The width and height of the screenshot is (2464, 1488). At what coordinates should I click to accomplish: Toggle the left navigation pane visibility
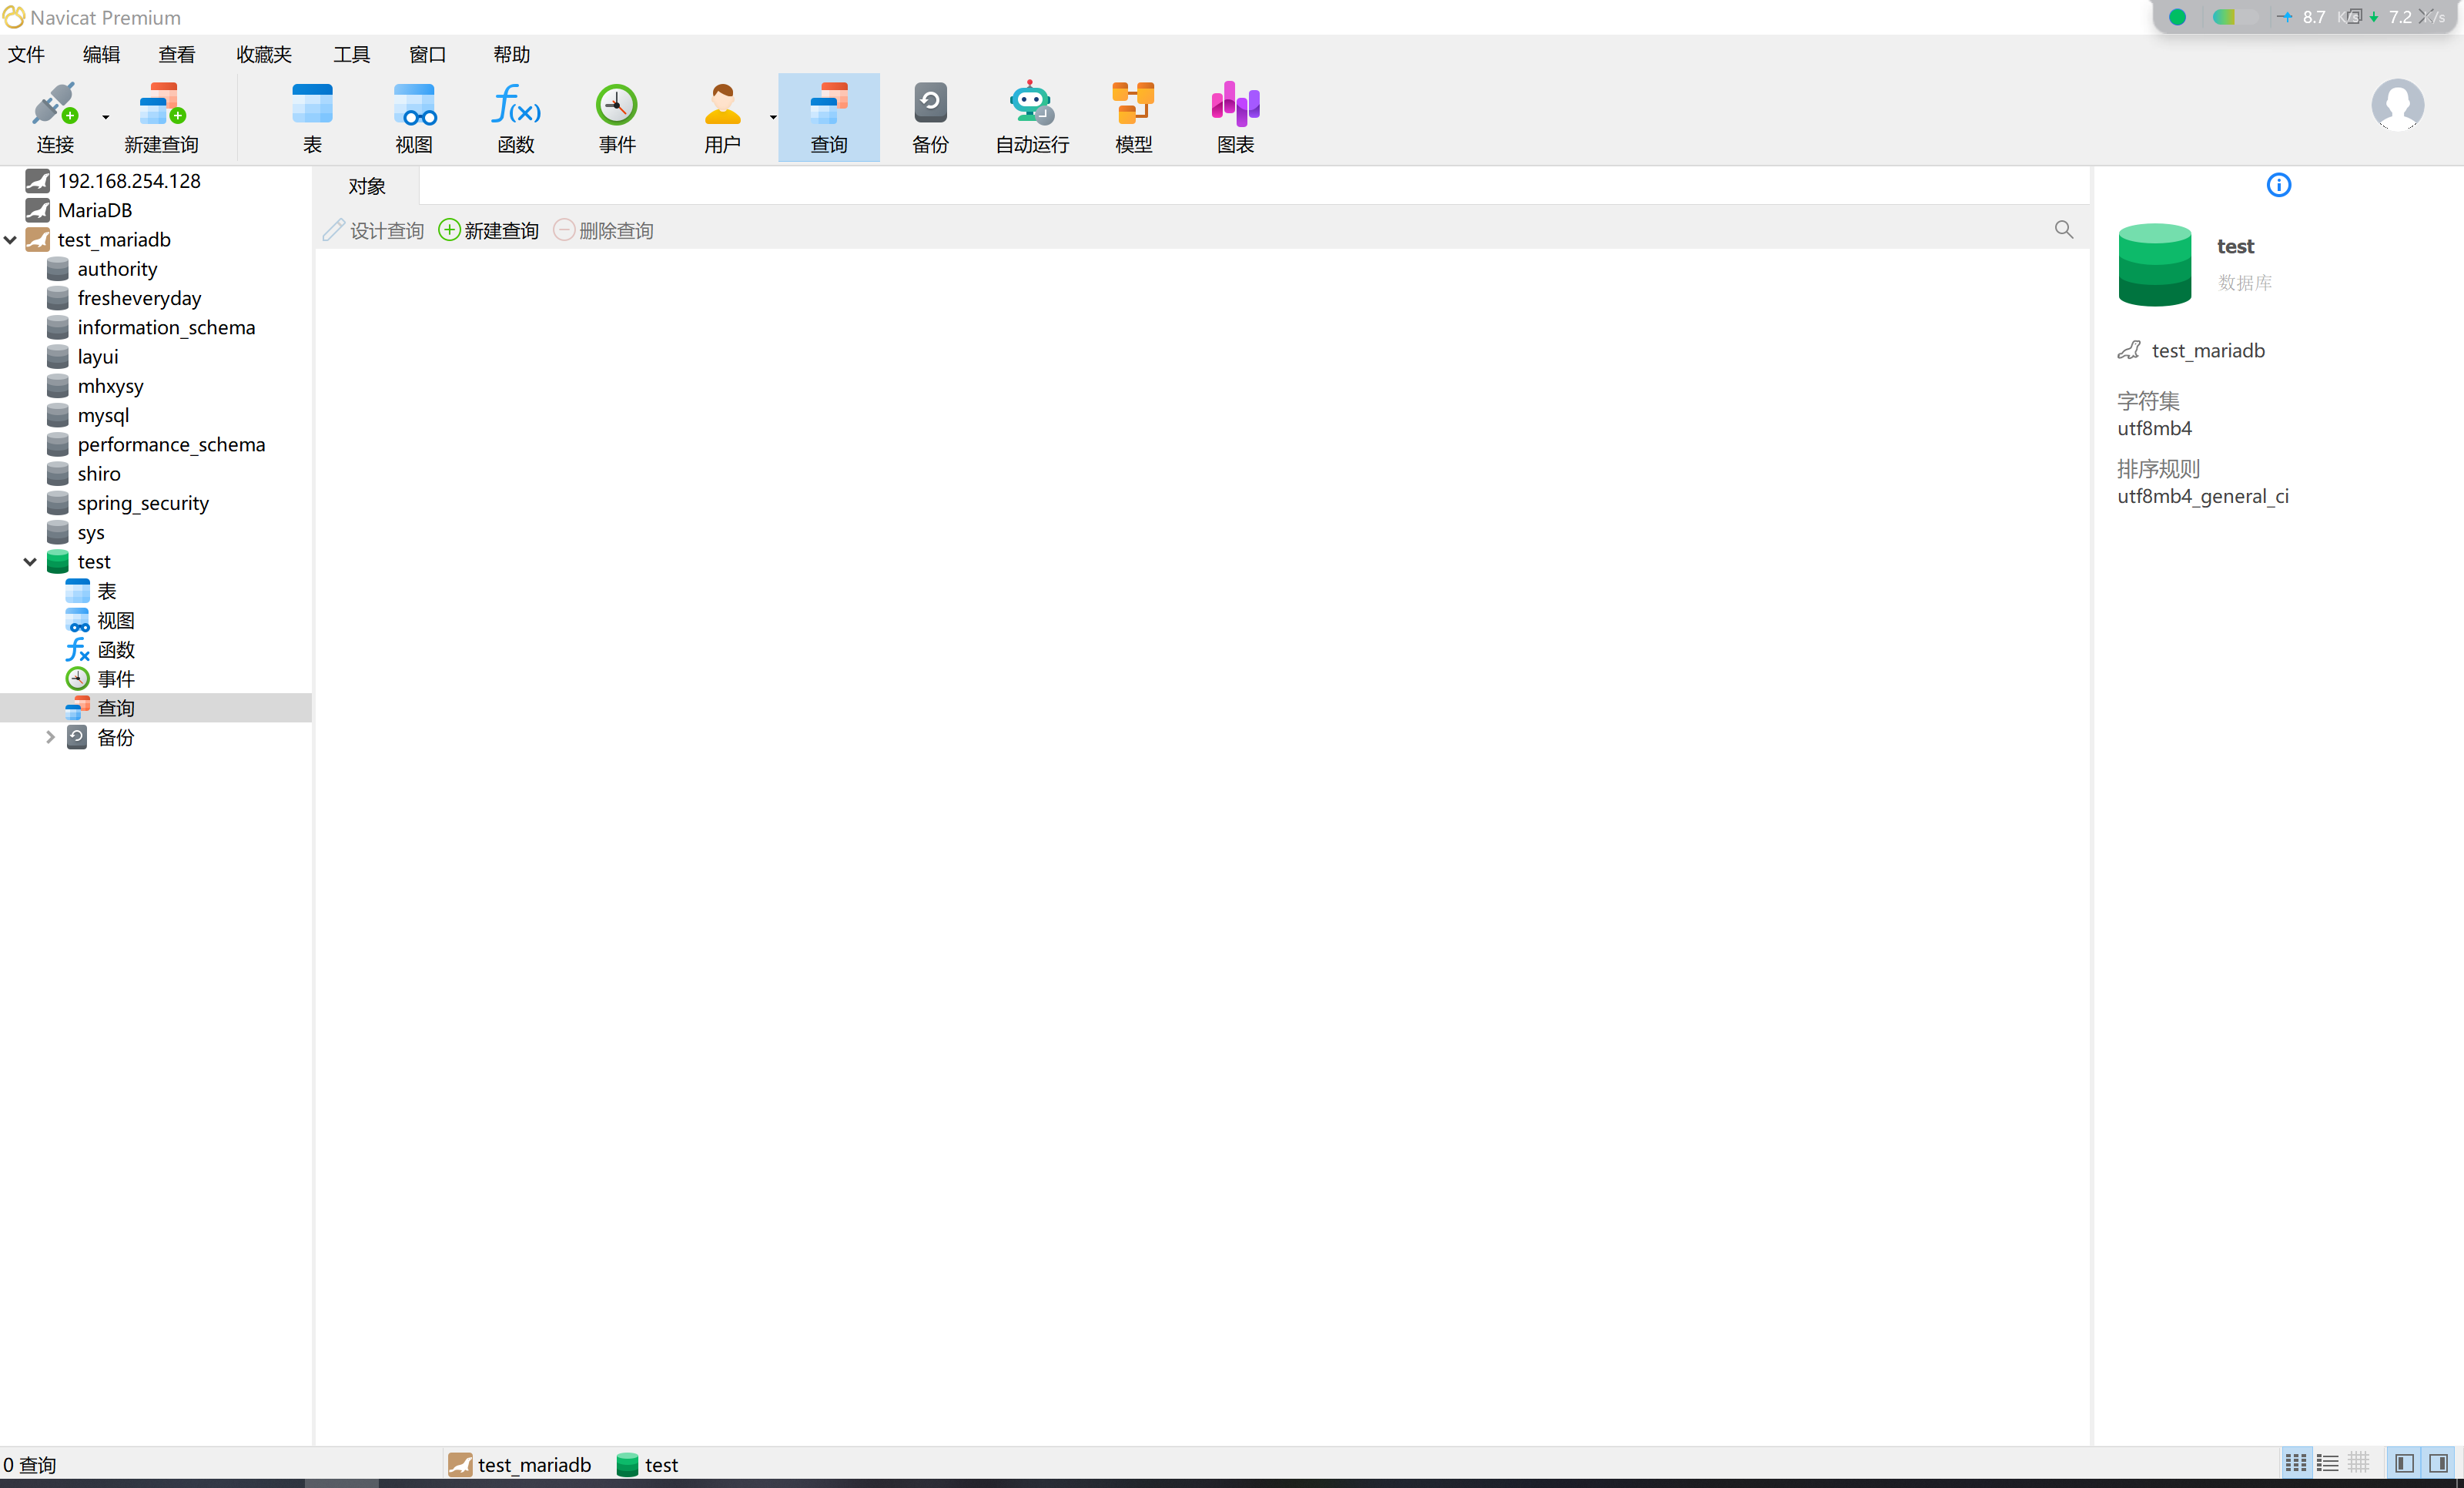(x=2405, y=1463)
